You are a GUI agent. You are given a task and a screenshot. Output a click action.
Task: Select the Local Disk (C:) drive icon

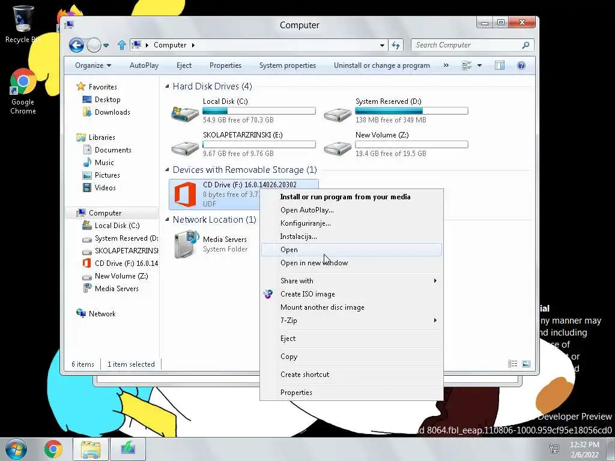185,113
